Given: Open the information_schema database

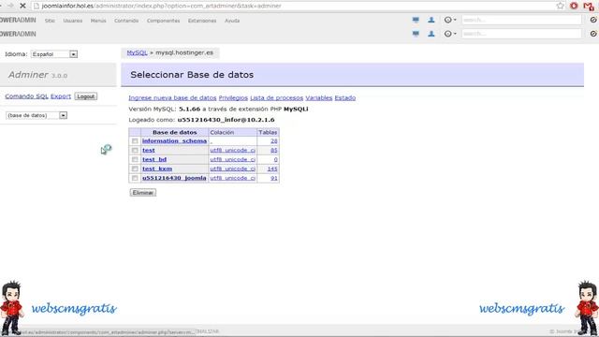Looking at the screenshot, I should pyautogui.click(x=174, y=141).
